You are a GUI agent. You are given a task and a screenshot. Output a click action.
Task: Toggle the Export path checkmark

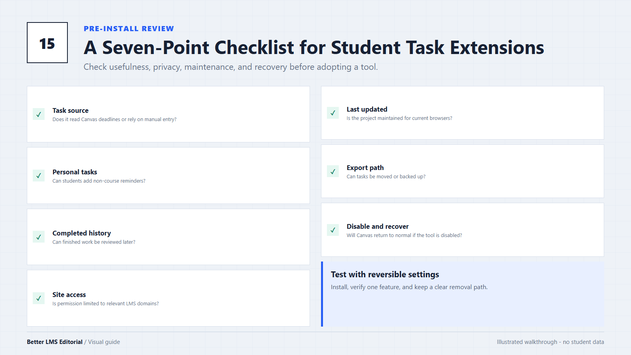pyautogui.click(x=333, y=171)
